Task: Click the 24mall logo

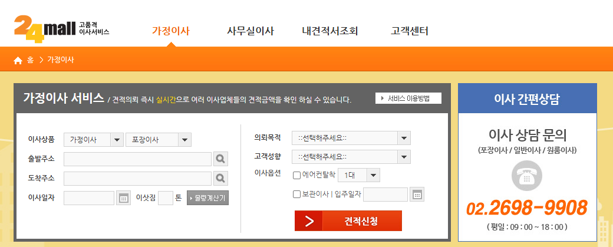Action: (61, 29)
